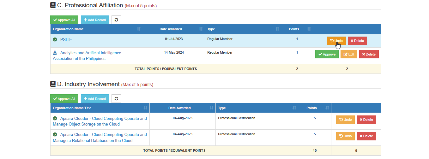429x159 pixels.
Task: Click the 'Max of 5 points' note for Industry Involvement
Action: click(137, 85)
